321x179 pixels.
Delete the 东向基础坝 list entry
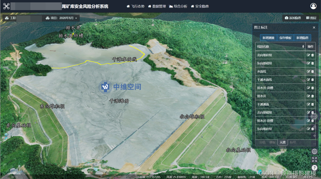tap(313, 63)
